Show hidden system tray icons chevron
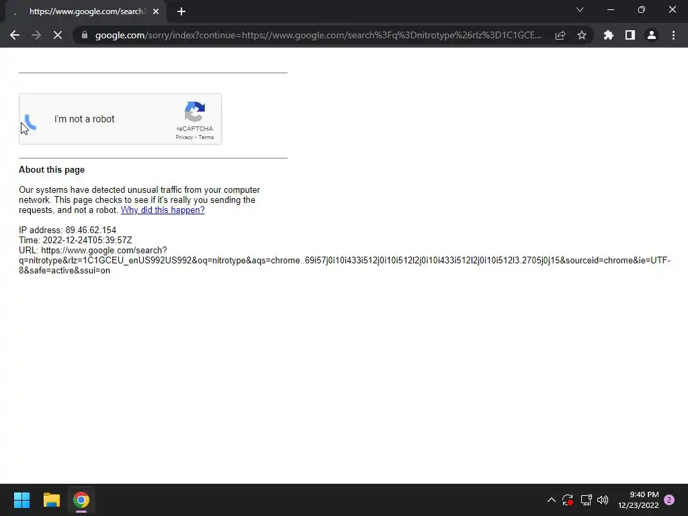Viewport: 688px width, 516px height. tap(552, 500)
